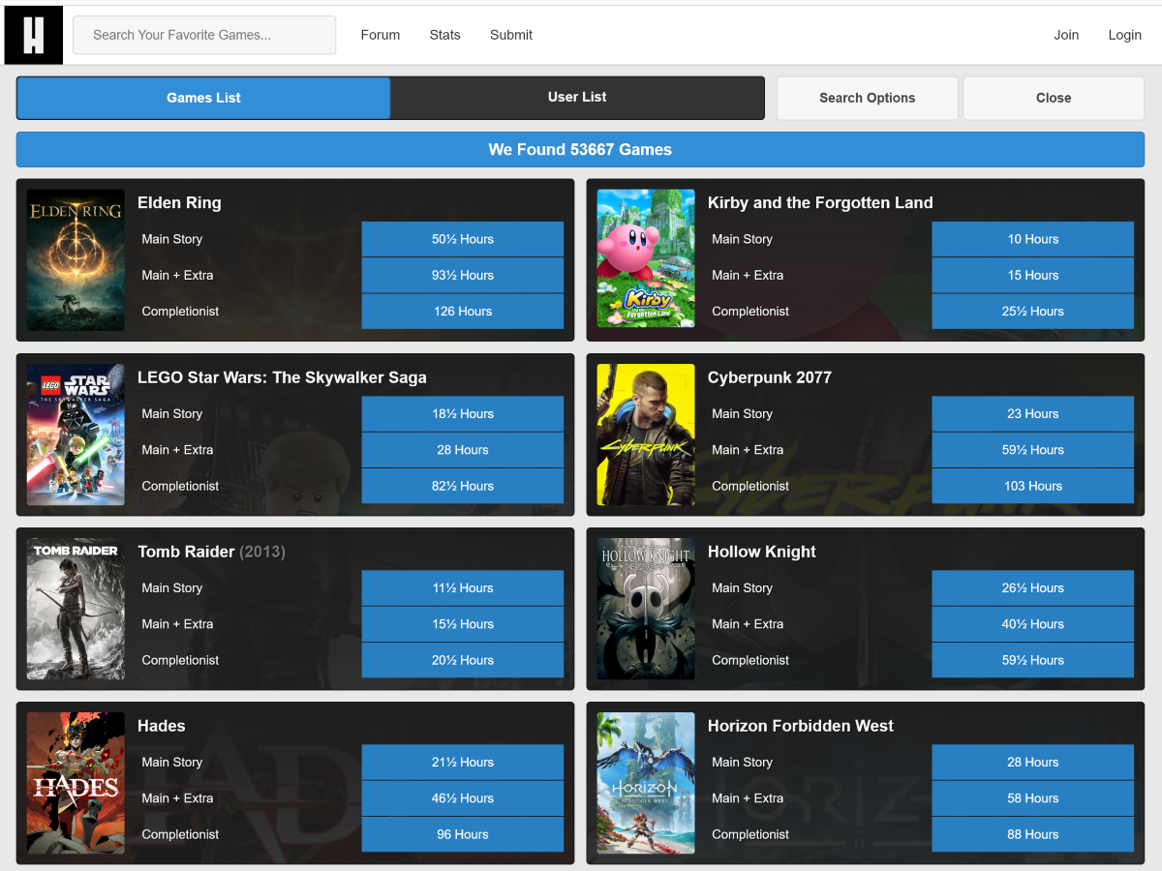The height and width of the screenshot is (871, 1162).
Task: Click LEGO Star Wars' 18½ Hours value
Action: 463,413
